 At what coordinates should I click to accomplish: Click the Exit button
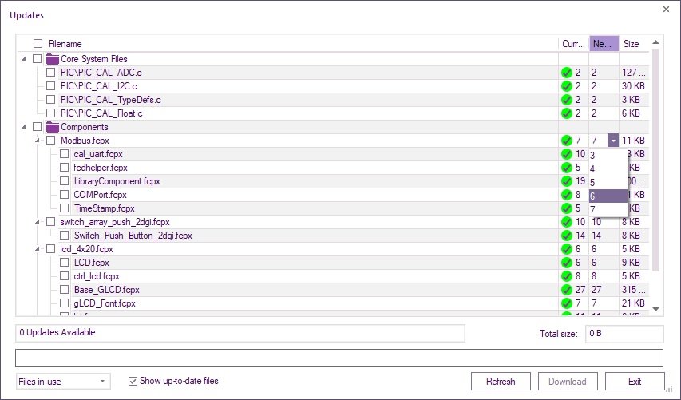point(634,382)
